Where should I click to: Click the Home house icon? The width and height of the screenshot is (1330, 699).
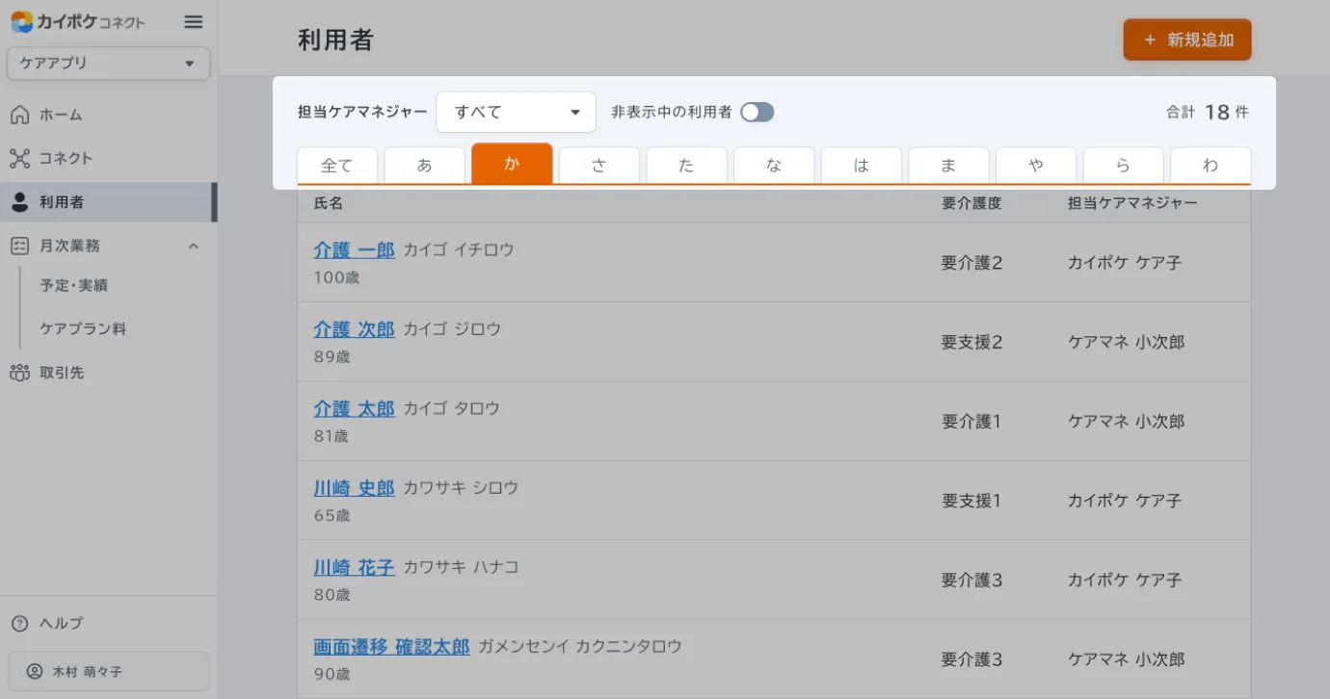(x=19, y=116)
